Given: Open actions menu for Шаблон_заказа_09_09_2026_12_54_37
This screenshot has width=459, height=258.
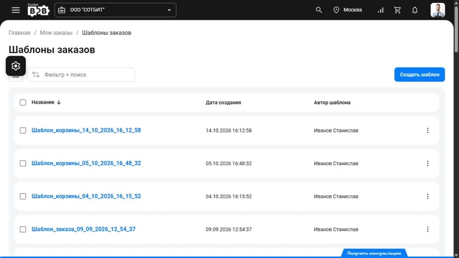Looking at the screenshot, I should click(428, 229).
